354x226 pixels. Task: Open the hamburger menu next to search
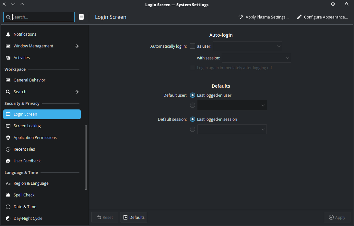tap(81, 17)
